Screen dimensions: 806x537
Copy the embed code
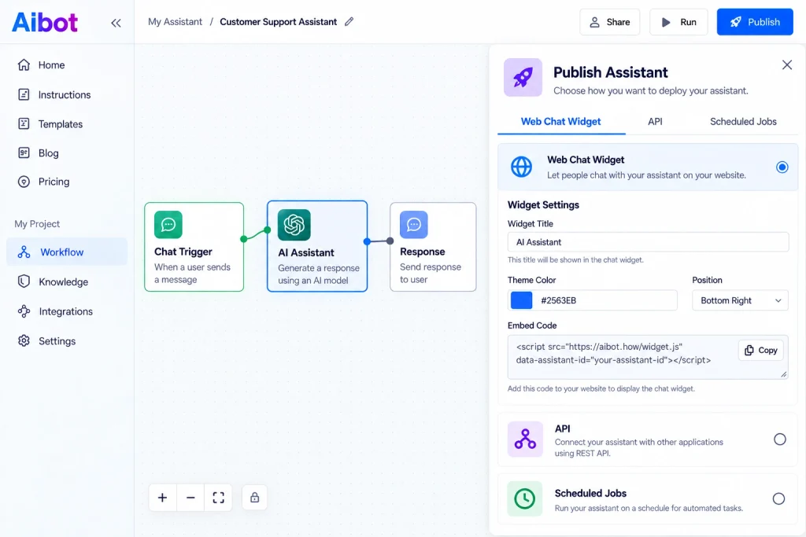pos(761,350)
